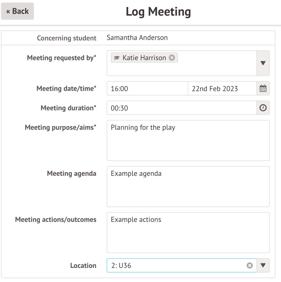Click the Katie Harrison tag name
Screen dimensions: 281x282
(144, 58)
